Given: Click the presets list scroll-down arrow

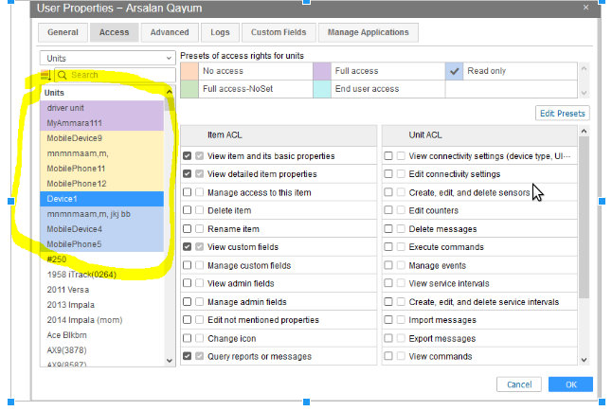Looking at the screenshot, I should click(584, 93).
